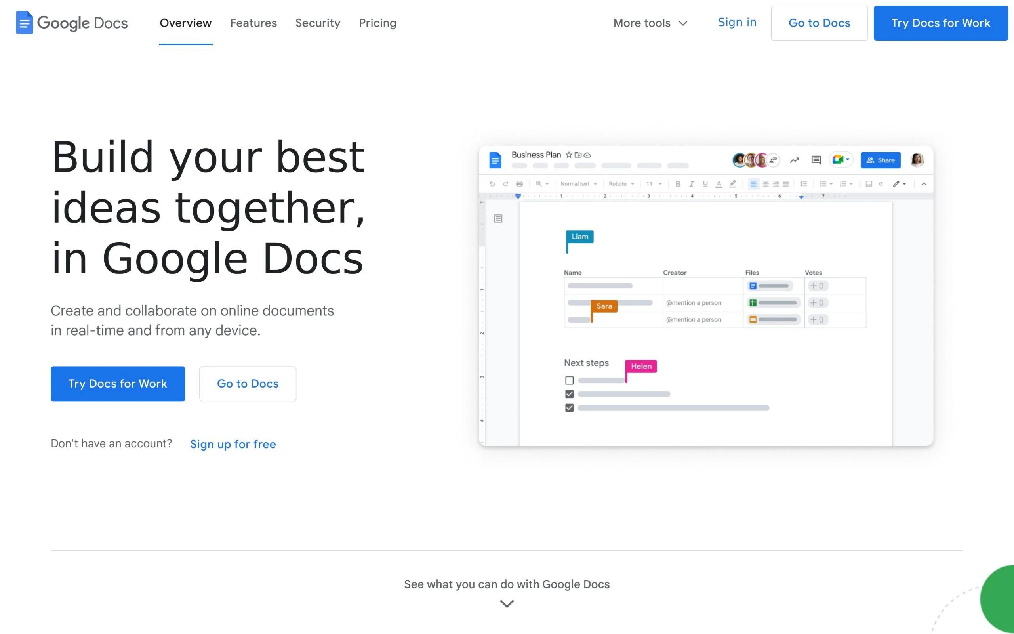The height and width of the screenshot is (634, 1014).
Task: Toggle bold formatting icon
Action: point(678,183)
